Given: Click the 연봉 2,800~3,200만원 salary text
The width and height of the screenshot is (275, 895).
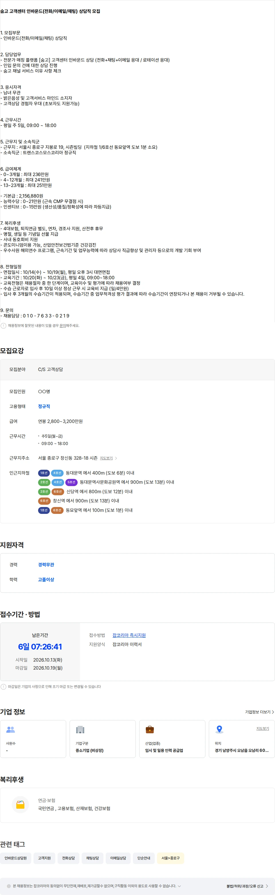Looking at the screenshot, I should click(60, 422).
